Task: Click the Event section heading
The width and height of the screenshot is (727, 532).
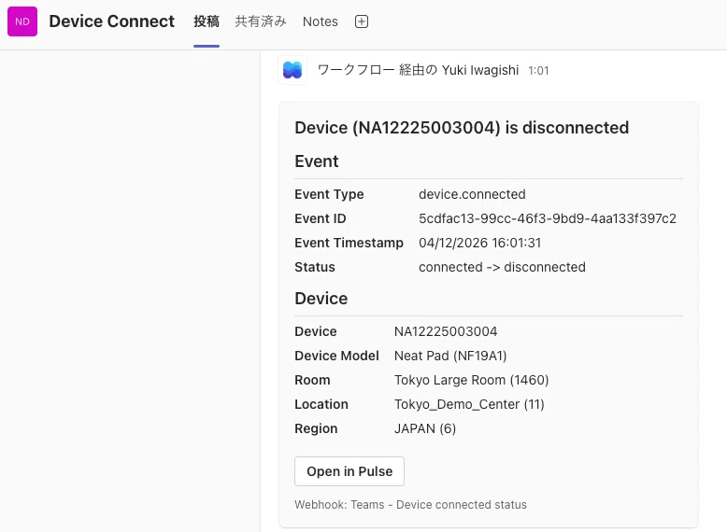Action: 317,161
